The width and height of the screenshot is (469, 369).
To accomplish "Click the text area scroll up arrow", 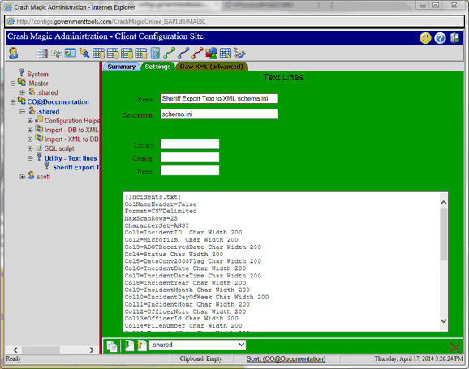I will click(x=444, y=203).
